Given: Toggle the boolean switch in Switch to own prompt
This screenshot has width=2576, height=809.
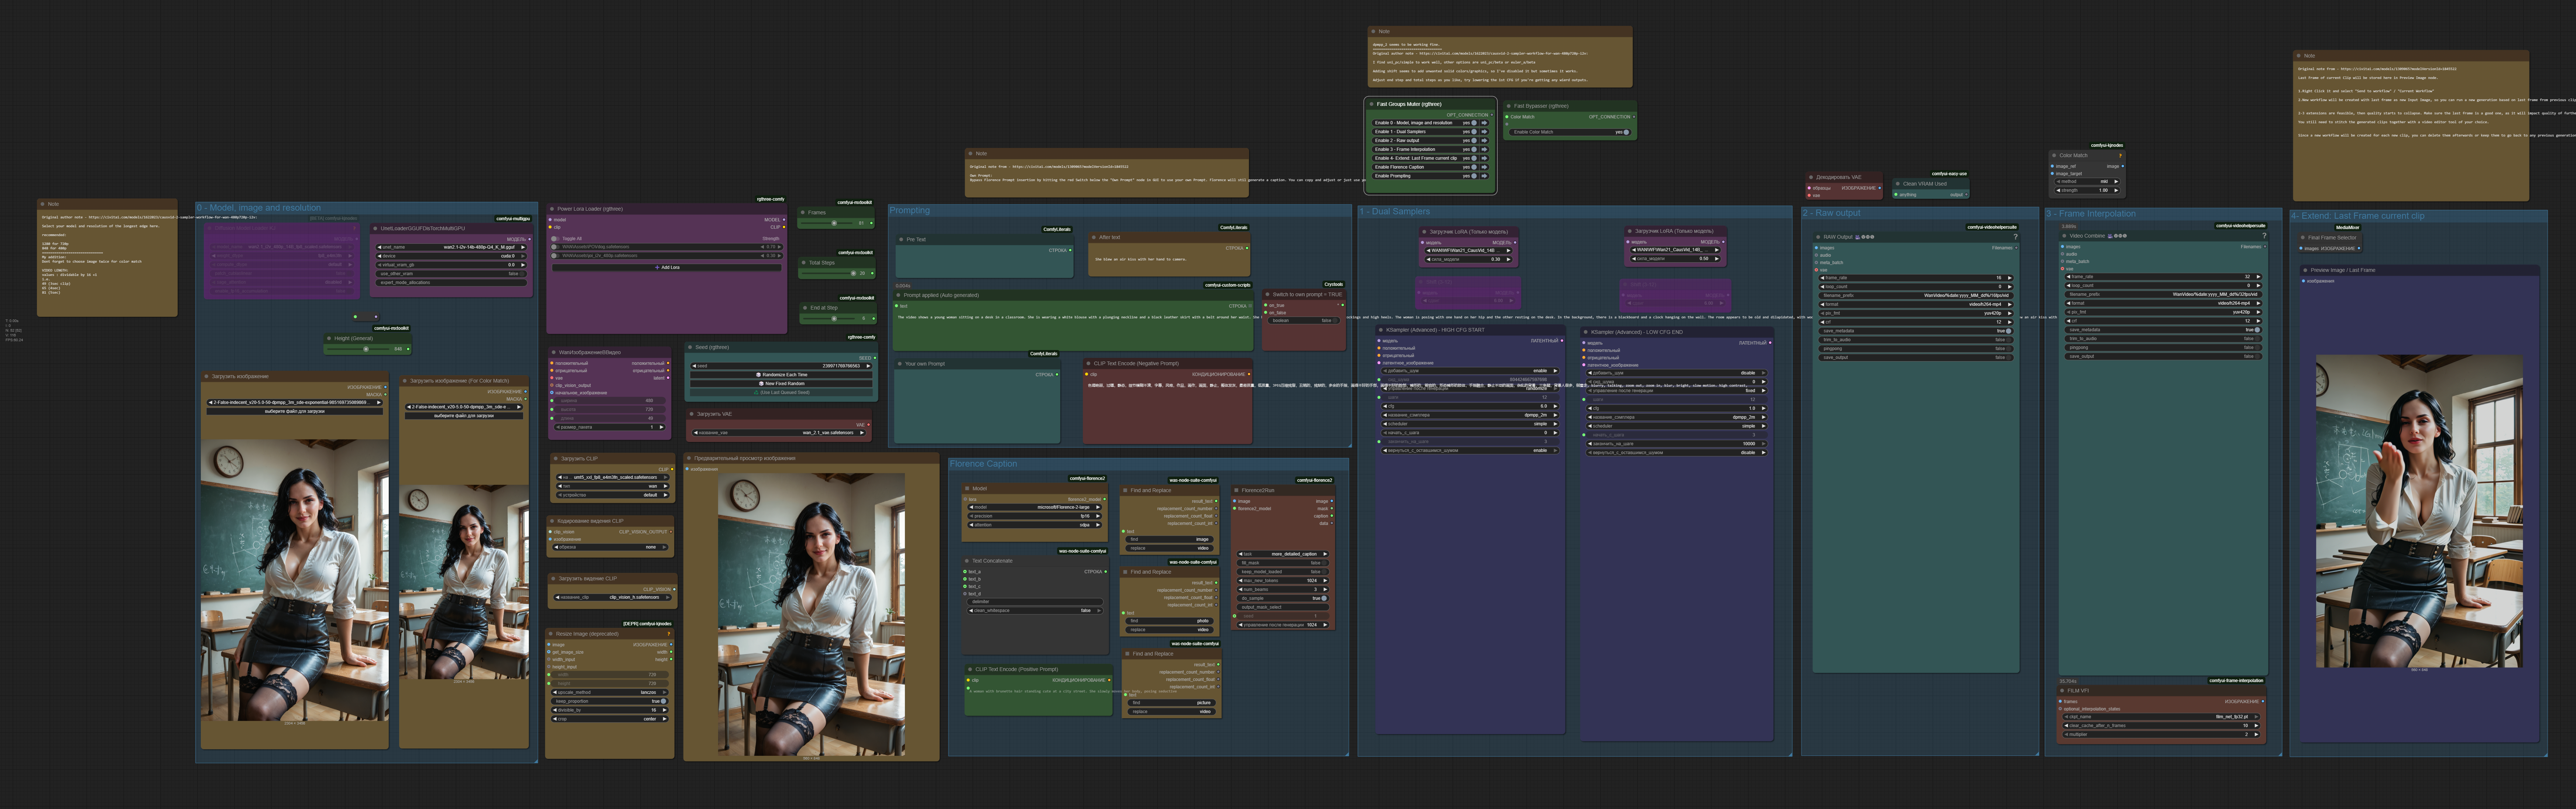Looking at the screenshot, I should point(1335,321).
